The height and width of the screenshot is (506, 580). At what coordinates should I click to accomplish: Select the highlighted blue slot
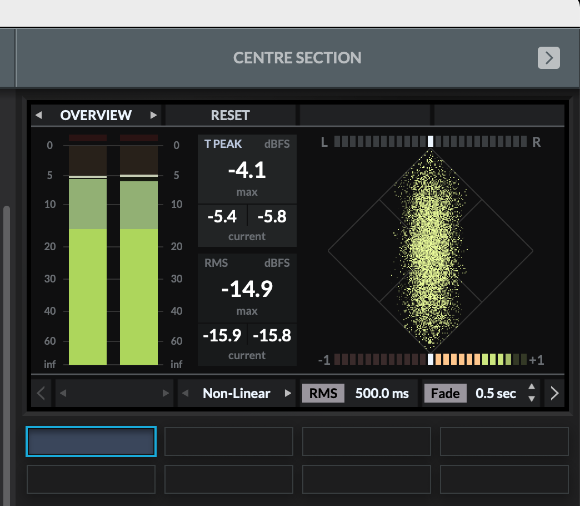91,441
